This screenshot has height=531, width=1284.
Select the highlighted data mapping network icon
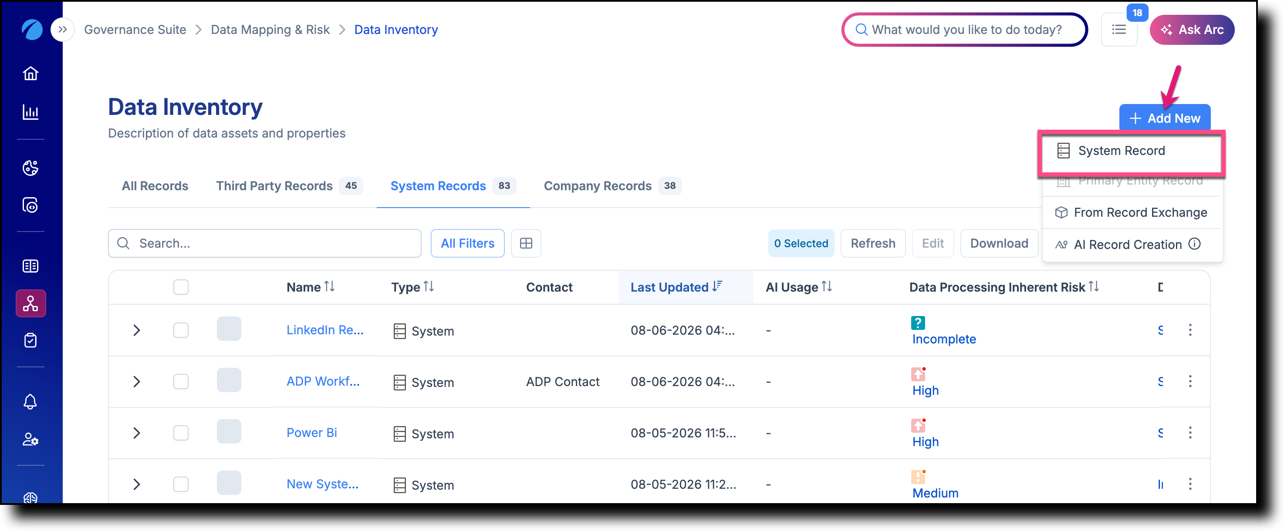pyautogui.click(x=30, y=303)
